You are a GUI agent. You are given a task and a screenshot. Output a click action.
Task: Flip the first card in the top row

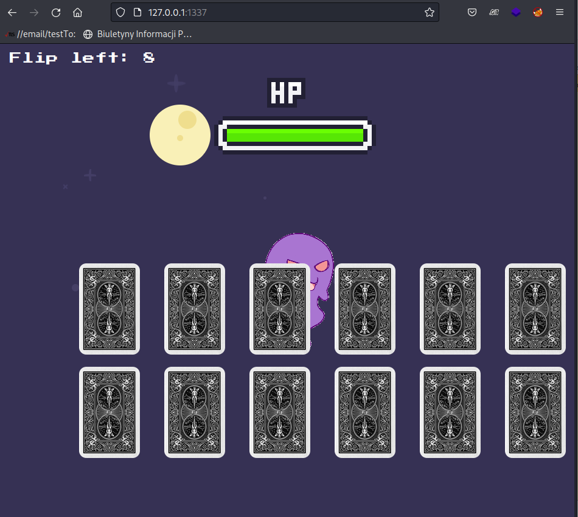pos(110,309)
